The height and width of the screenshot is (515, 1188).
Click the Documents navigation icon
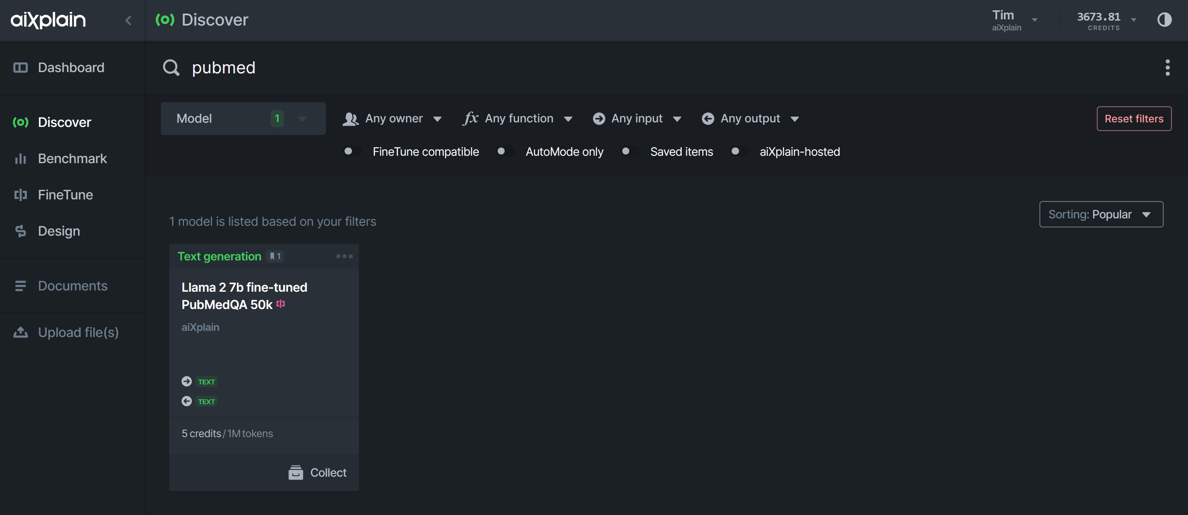[x=21, y=286]
